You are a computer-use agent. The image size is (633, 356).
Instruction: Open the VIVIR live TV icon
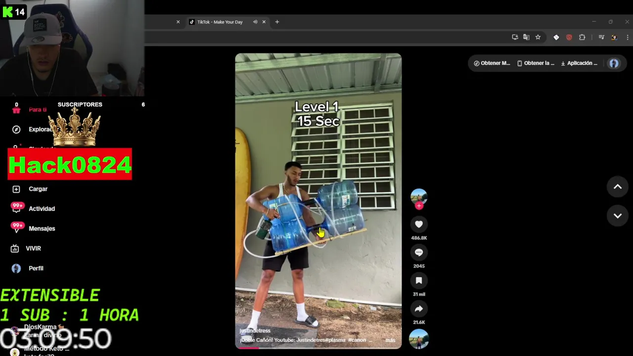click(15, 248)
